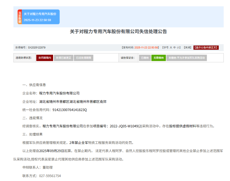The height and width of the screenshot is (181, 230).
Task: Open the 关于对程力专用汽车股份 data card
Action: [40, 17]
